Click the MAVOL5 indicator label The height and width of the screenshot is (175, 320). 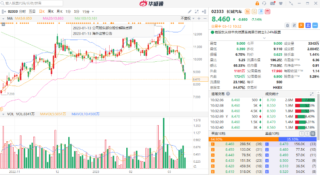tap(53, 114)
